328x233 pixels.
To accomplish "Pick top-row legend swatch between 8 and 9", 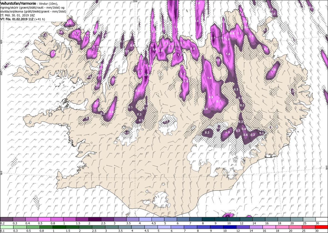I will [208, 219].
